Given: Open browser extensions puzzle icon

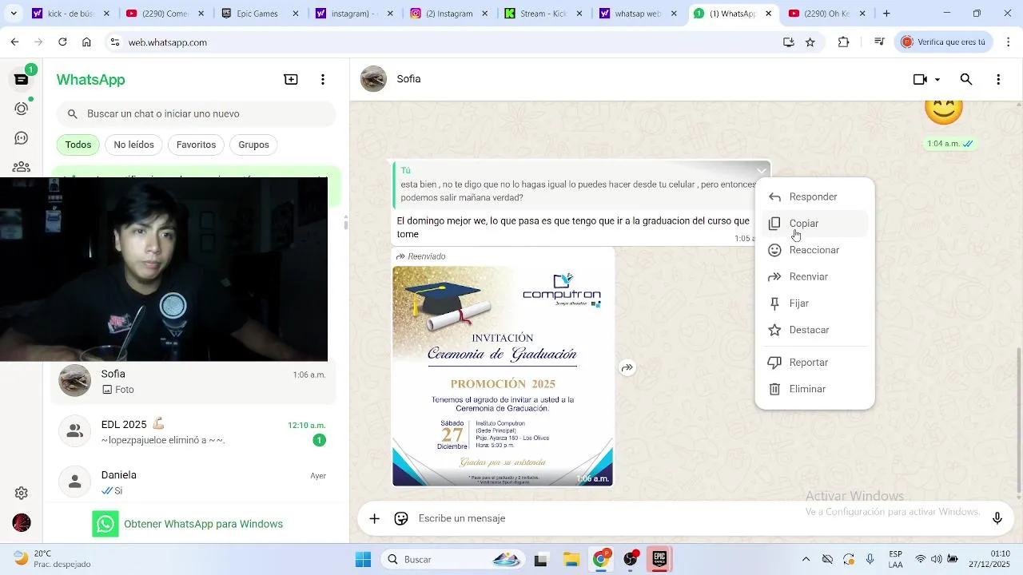Looking at the screenshot, I should [x=843, y=42].
